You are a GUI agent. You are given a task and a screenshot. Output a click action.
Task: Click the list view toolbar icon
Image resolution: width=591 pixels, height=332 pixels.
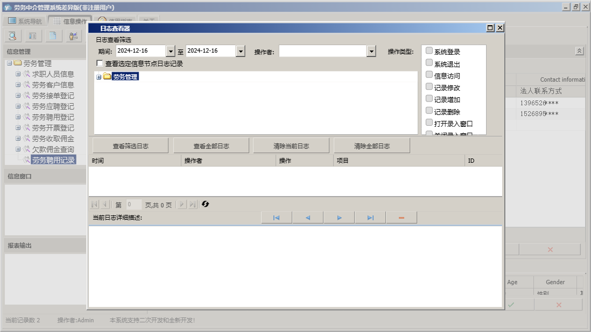pos(33,36)
